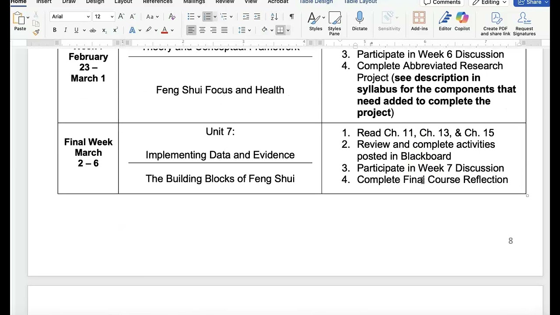The height and width of the screenshot is (315, 560).
Task: Open the font name Arial dropdown
Action: pyautogui.click(x=88, y=17)
